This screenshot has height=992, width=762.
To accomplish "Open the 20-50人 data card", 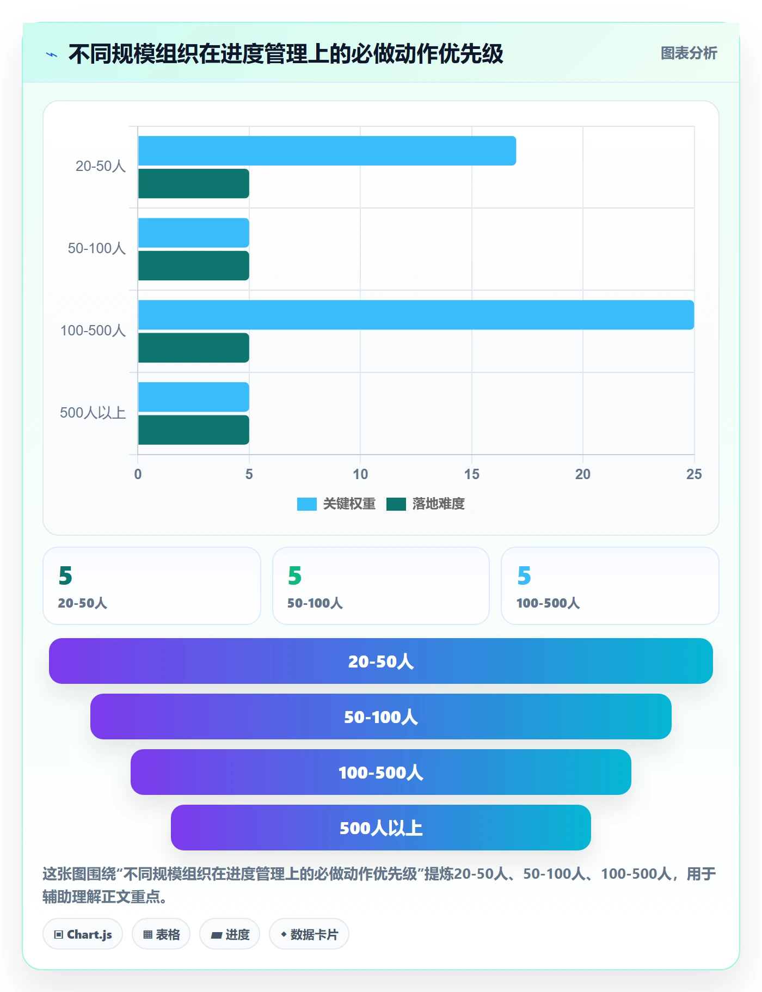I will (152, 586).
